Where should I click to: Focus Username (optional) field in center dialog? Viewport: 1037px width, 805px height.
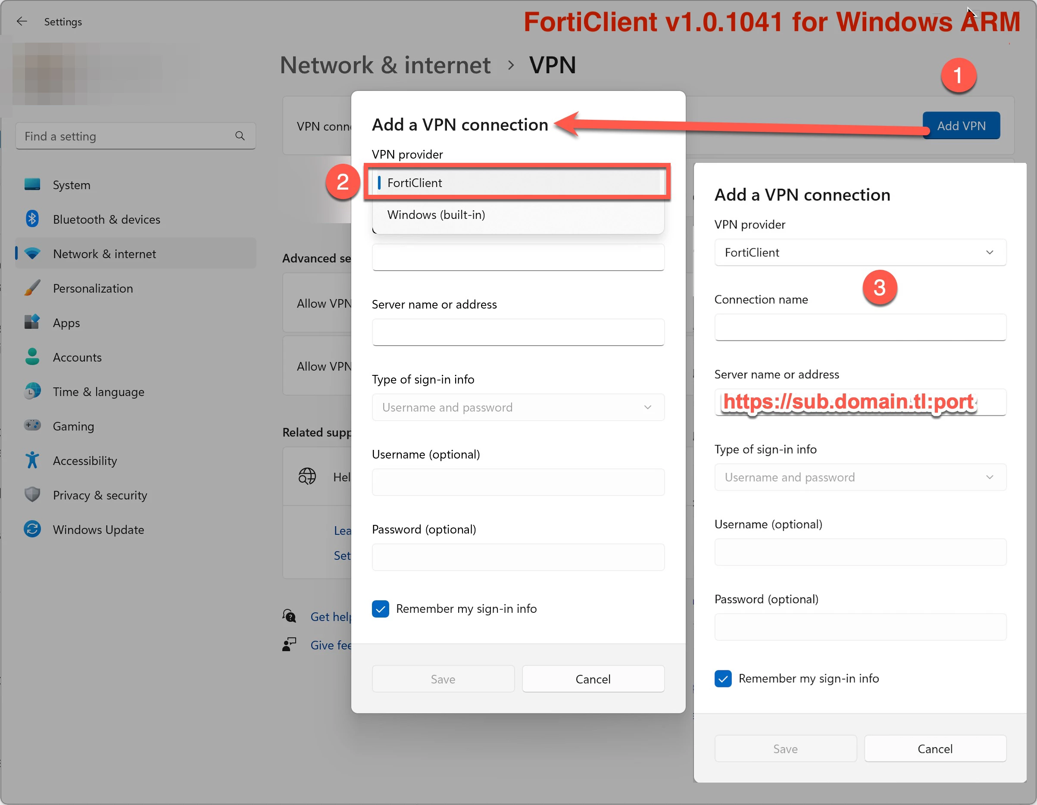coord(518,482)
